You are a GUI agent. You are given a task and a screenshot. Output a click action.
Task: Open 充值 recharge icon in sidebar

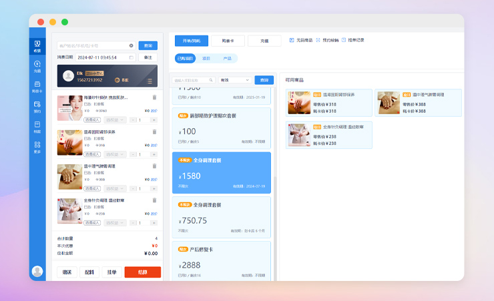point(37,66)
